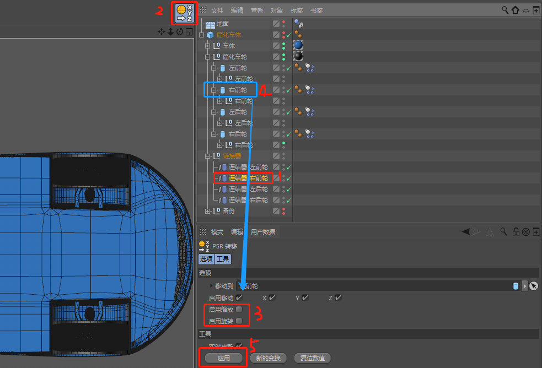The image size is (542, 368).
Task: Click the Attribute Manager up one level arrow
Action: [x=489, y=231]
